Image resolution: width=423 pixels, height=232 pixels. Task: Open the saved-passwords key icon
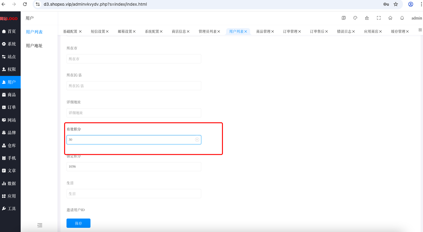(386, 4)
